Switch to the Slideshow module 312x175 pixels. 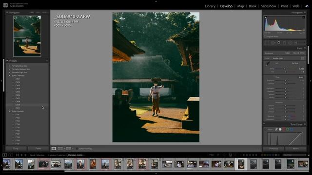point(269,6)
